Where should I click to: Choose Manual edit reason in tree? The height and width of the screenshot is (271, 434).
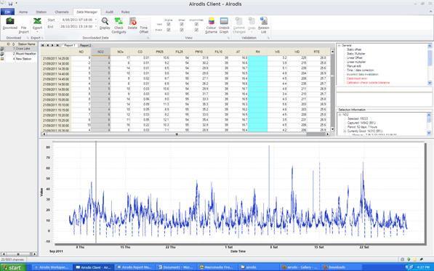(x=354, y=66)
